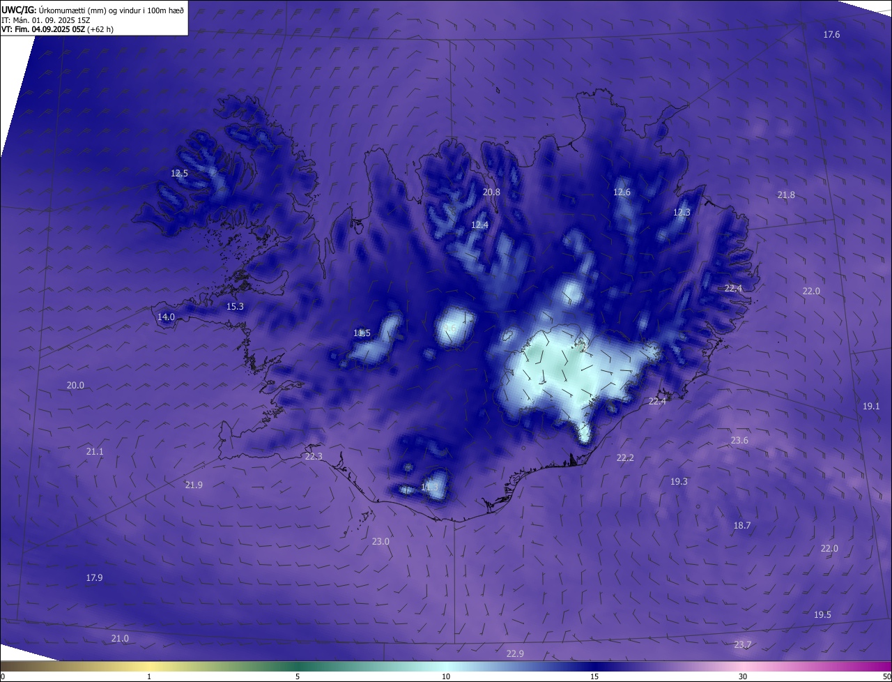Click the 20.8 value label
This screenshot has height=682, width=892.
pyautogui.click(x=491, y=192)
